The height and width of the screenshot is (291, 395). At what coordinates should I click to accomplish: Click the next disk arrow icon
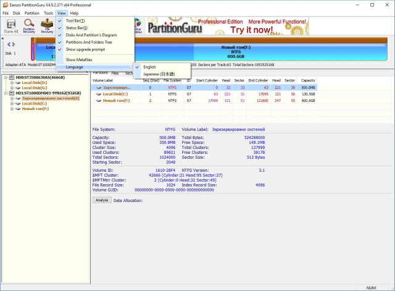(14, 44)
